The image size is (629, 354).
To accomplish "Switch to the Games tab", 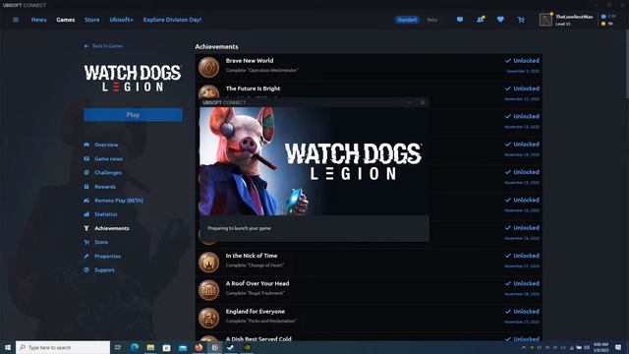I will [x=66, y=20].
